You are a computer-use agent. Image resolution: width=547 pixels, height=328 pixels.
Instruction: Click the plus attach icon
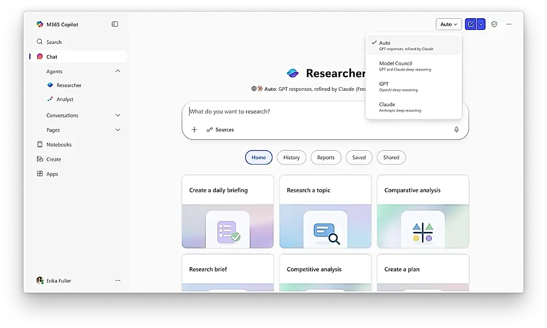[x=194, y=129]
